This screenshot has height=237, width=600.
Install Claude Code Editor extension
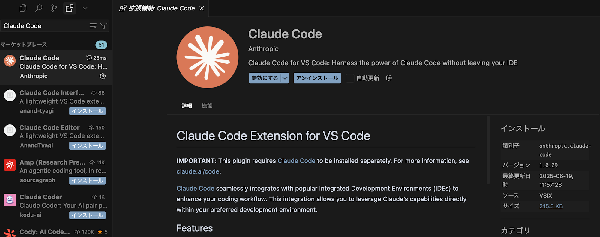coord(88,146)
